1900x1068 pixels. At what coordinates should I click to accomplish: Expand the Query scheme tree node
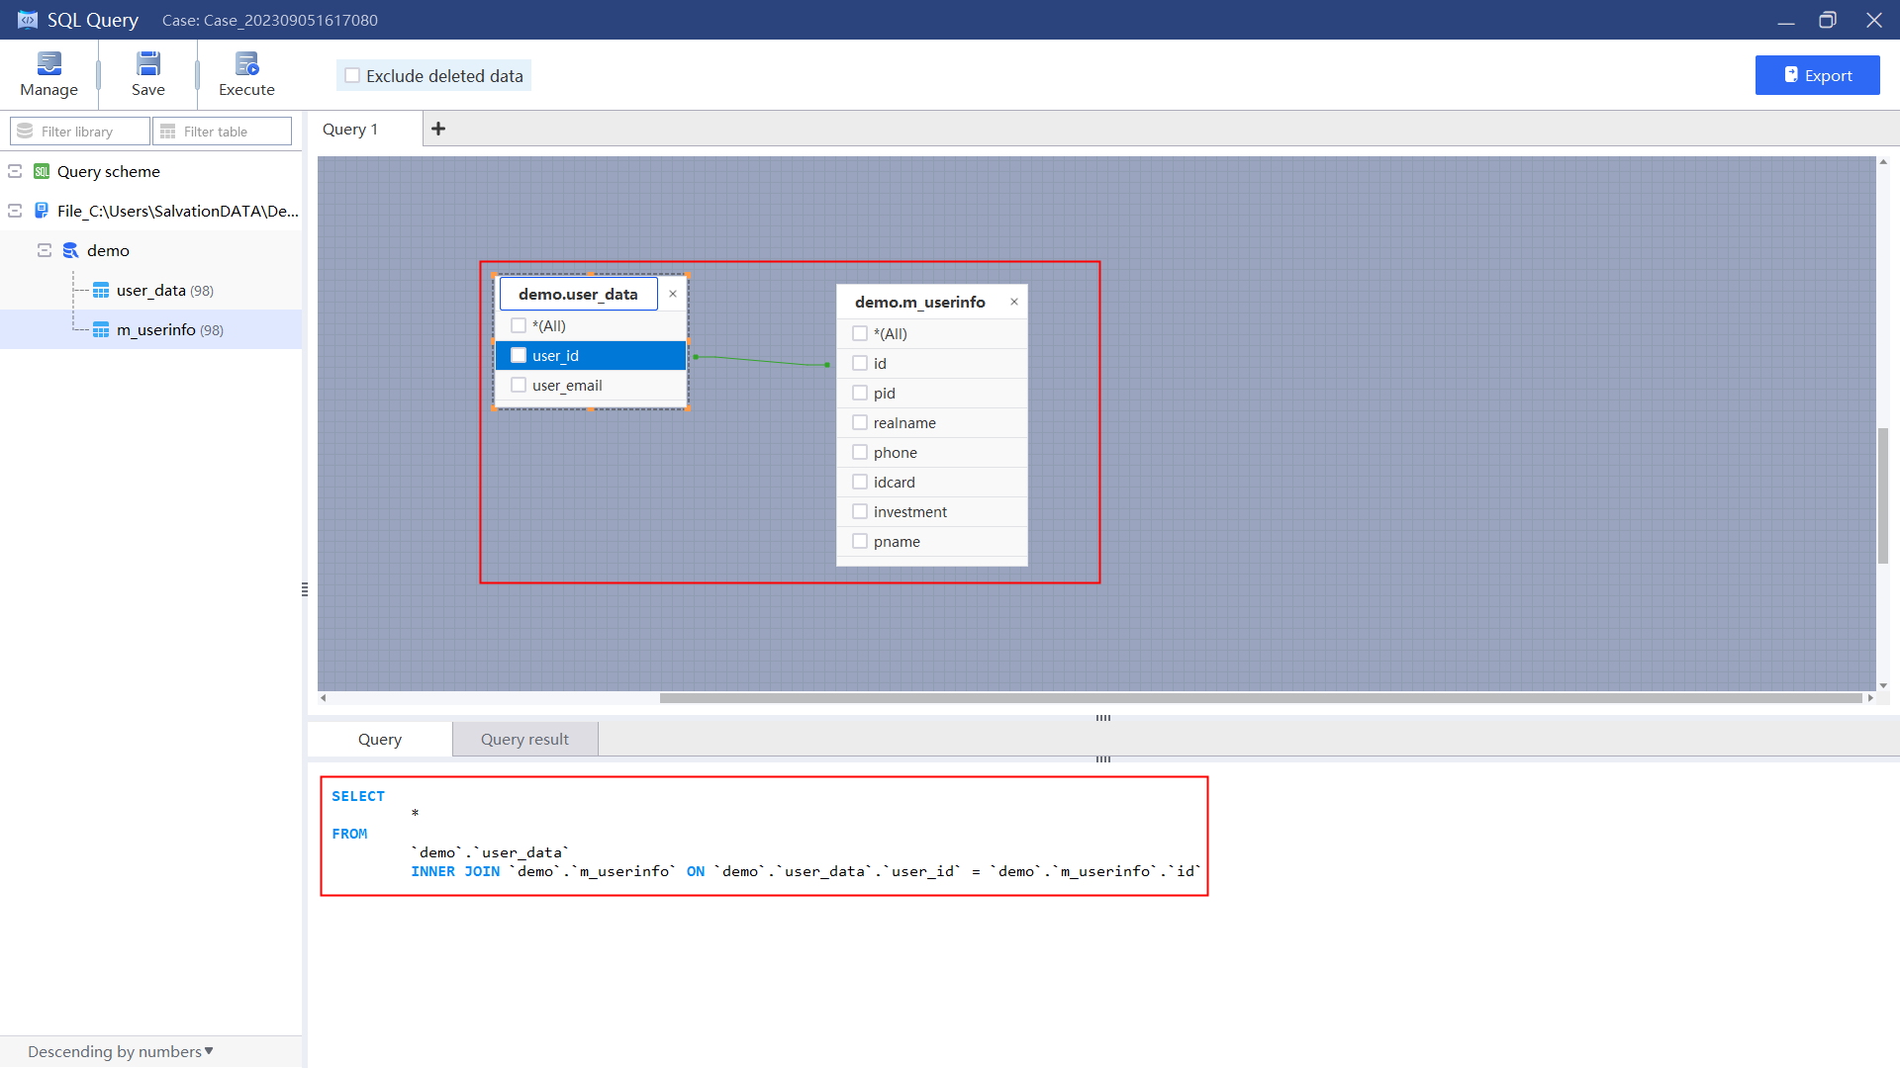click(15, 171)
